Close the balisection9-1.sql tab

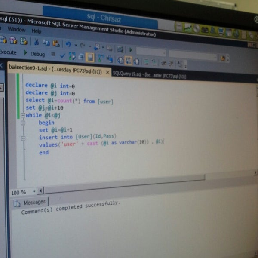click(107, 72)
